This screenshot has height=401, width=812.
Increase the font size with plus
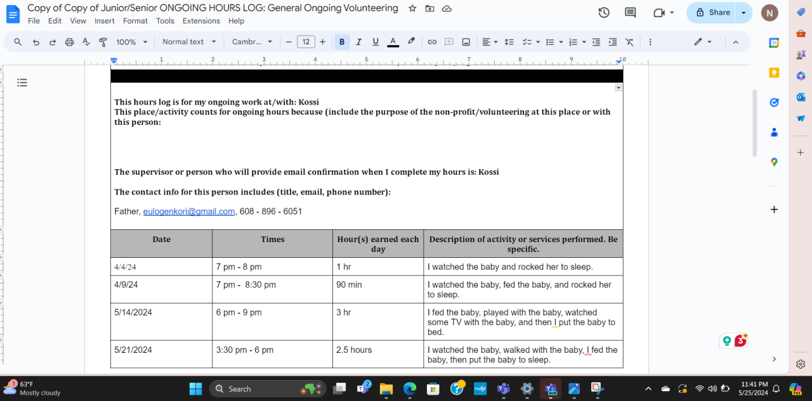(322, 42)
